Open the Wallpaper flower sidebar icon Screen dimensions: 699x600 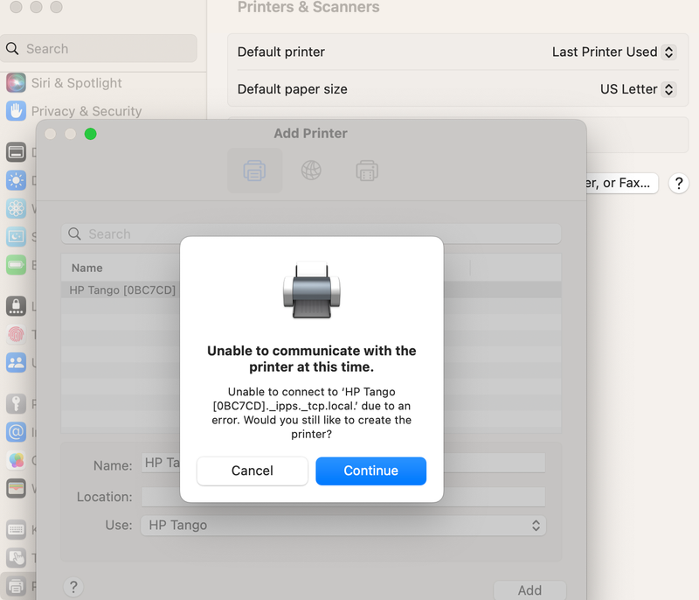[16, 208]
